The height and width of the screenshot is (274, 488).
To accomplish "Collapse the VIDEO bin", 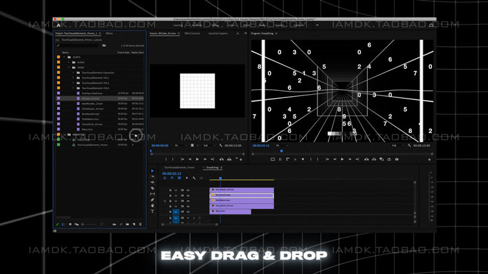I will tap(69, 68).
